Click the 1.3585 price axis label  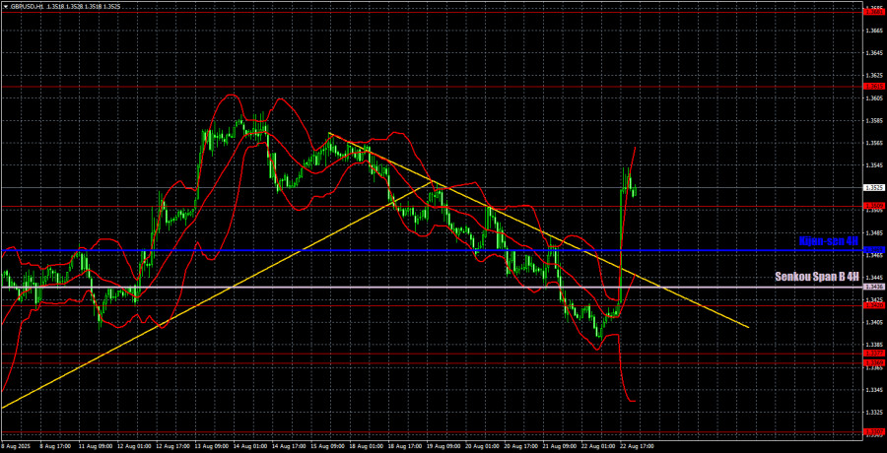tap(873, 120)
